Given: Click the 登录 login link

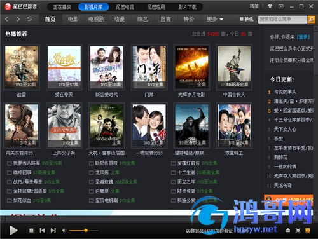Looking at the screenshot, I should tap(303, 37).
